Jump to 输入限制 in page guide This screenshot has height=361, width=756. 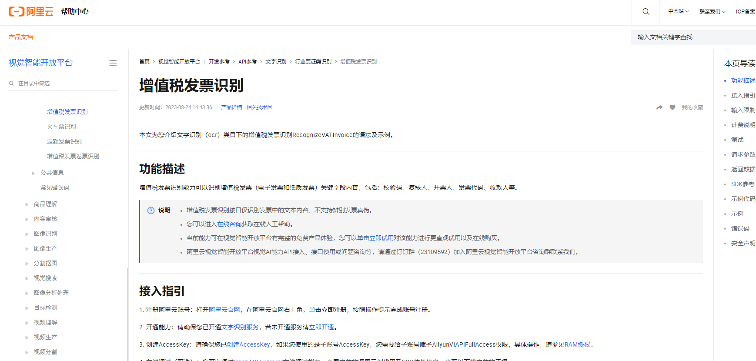tap(743, 110)
